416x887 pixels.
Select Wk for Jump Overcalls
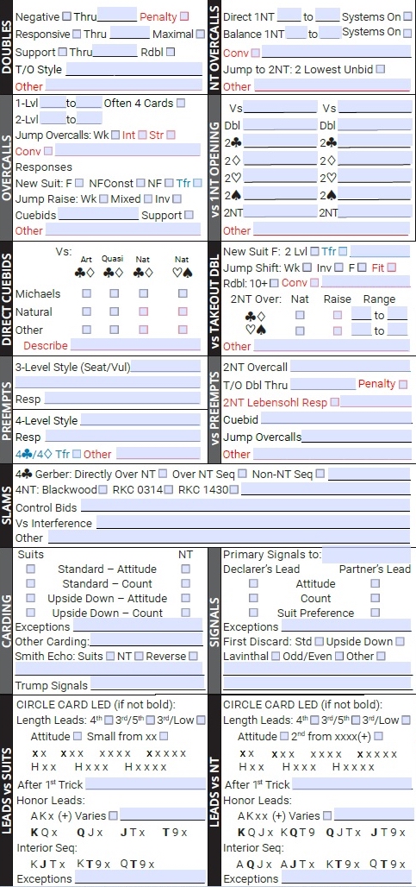click(115, 135)
